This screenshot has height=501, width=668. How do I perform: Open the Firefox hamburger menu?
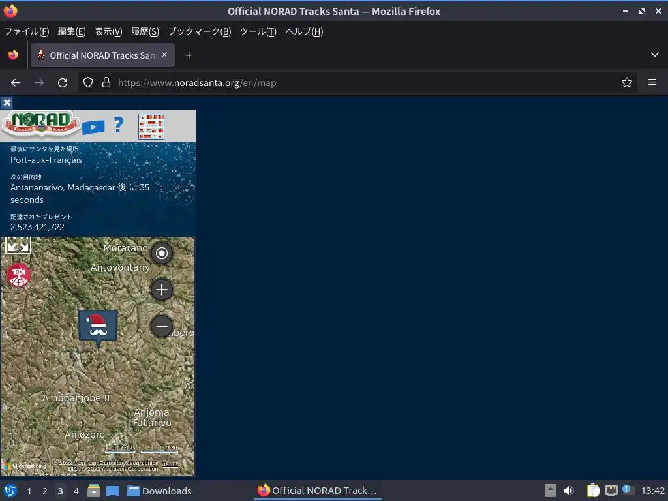(652, 82)
